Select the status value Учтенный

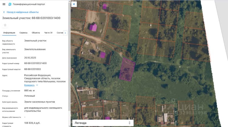pyautogui.click(x=29, y=96)
